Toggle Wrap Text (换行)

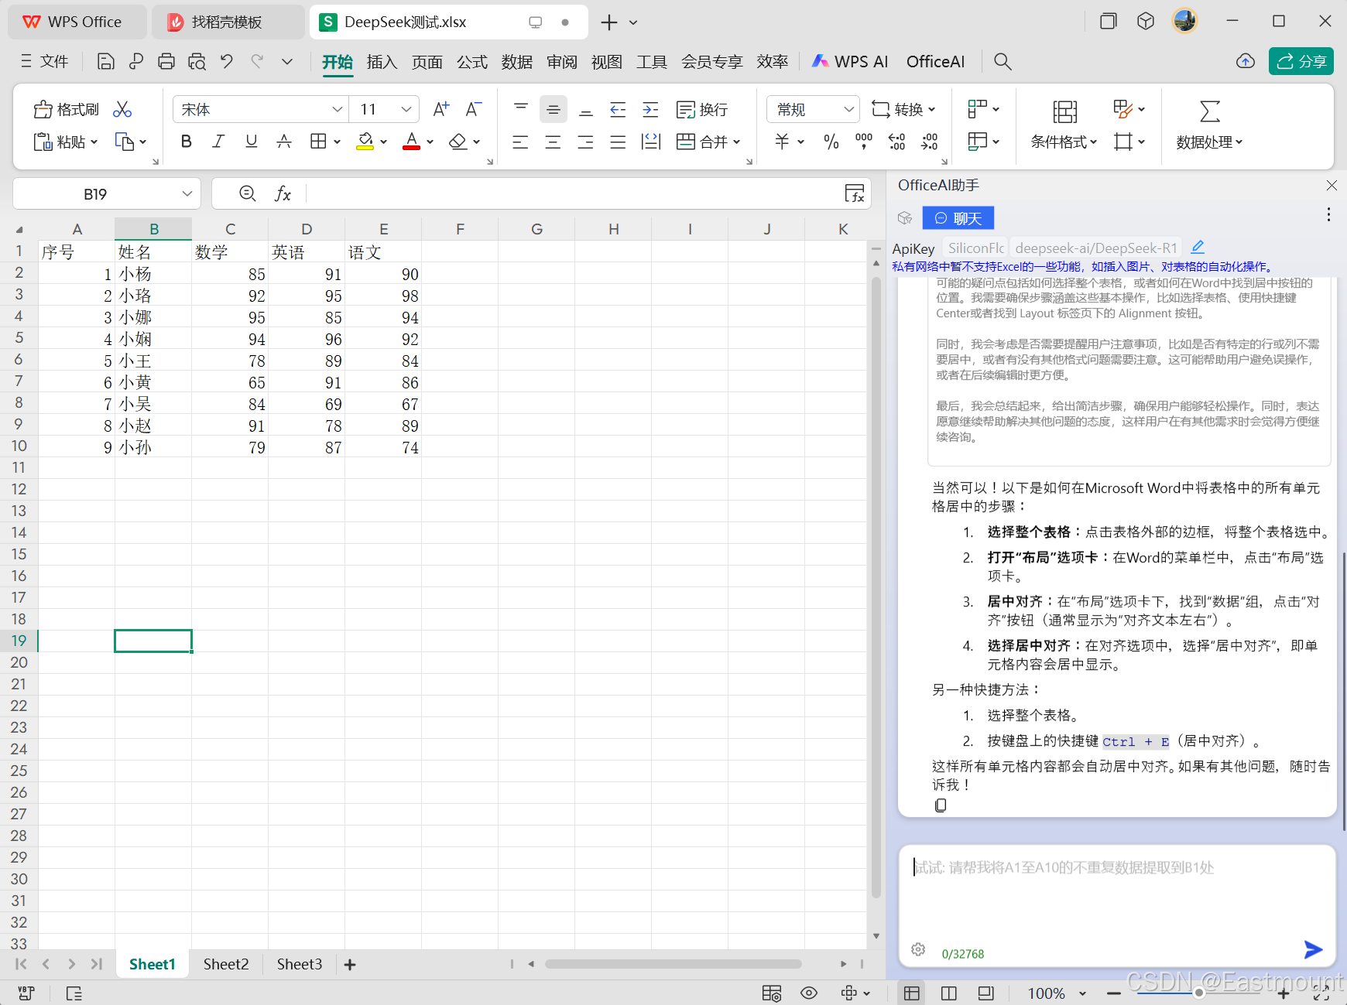coord(702,109)
